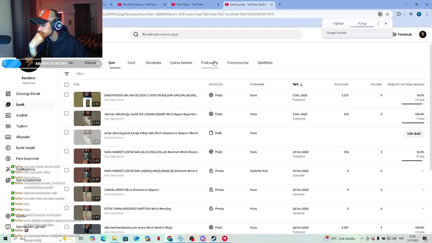Image resolution: width=432 pixels, height=243 pixels.
Task: Toggle the select-all checkbox in the header
Action: coord(66,84)
